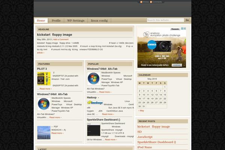Go to the Home tab
This screenshot has width=225, height=150.
pyautogui.click(x=41, y=21)
